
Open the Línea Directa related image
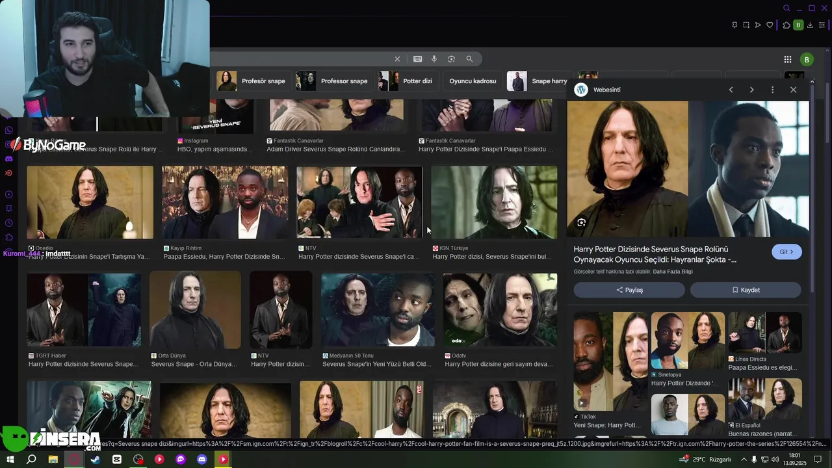[x=765, y=333]
